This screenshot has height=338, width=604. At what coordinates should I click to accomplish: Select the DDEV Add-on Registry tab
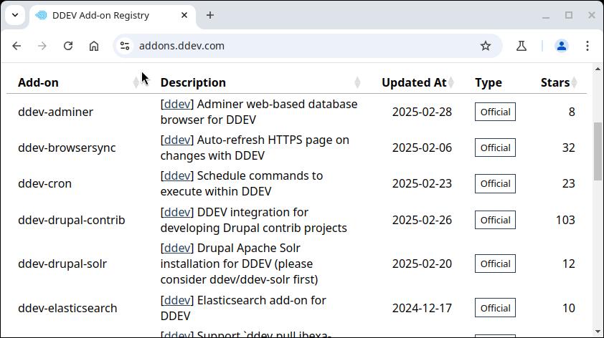[x=108, y=15]
